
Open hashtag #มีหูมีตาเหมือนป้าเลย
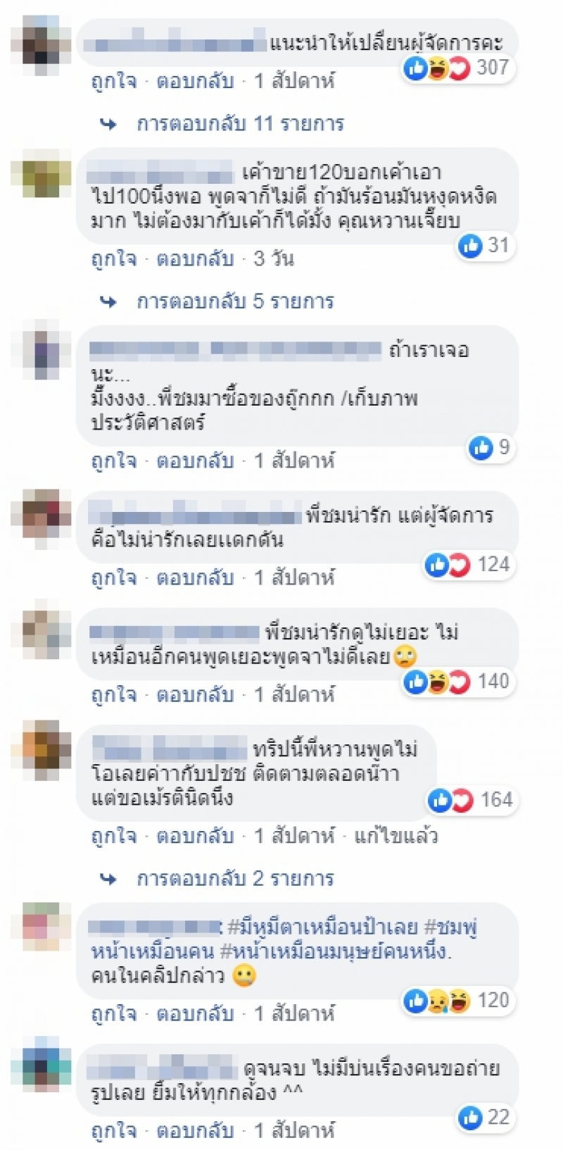click(x=323, y=927)
